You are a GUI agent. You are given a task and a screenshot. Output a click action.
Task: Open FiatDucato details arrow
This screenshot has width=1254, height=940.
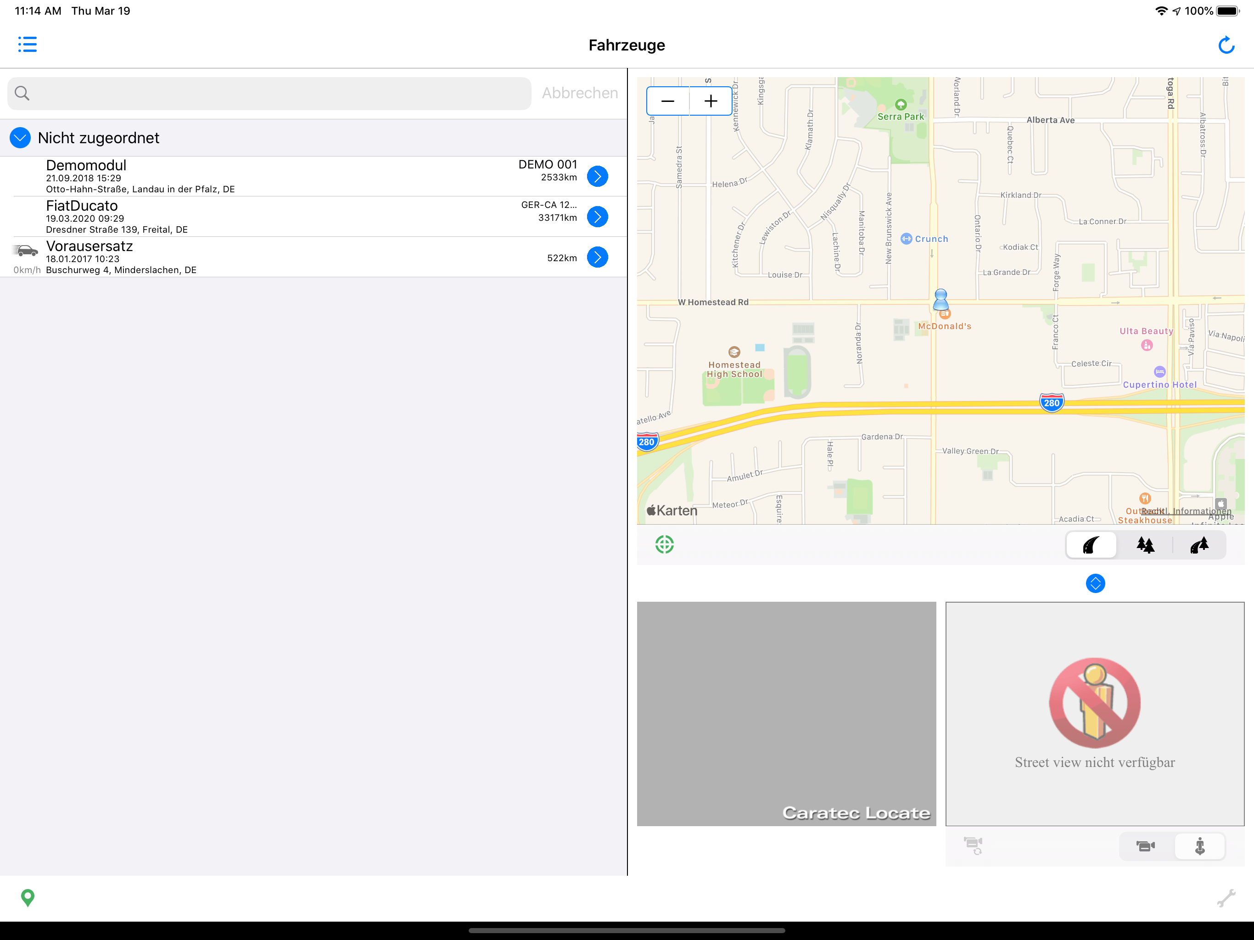[x=598, y=217]
